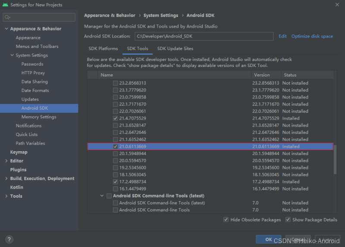Open Data Sharing settings
Screen dimensions: 345x247
tap(34, 82)
